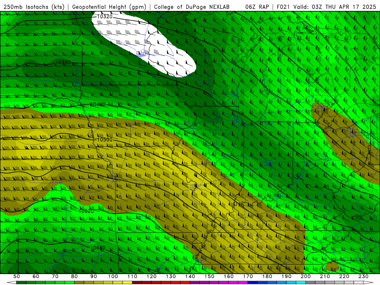Click the 10620 height contour label
This screenshot has height=285, width=380.
86,211
